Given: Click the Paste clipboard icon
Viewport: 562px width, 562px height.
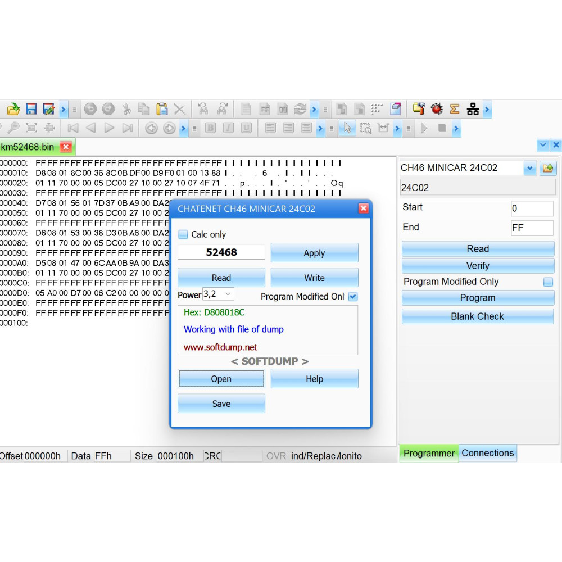Looking at the screenshot, I should point(162,109).
